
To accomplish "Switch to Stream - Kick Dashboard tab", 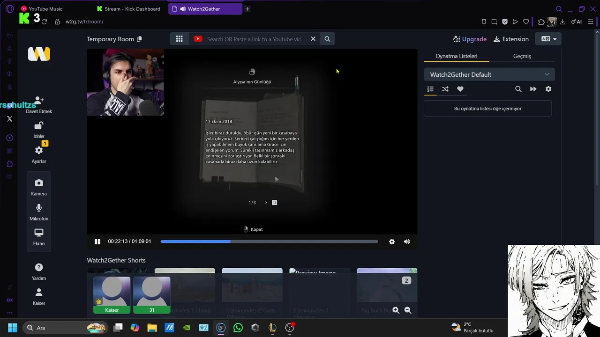I will click(128, 9).
